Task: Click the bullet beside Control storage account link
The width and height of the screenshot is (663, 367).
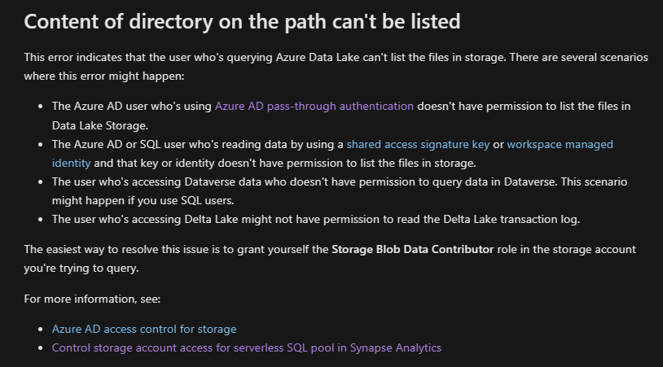Action: click(42, 348)
